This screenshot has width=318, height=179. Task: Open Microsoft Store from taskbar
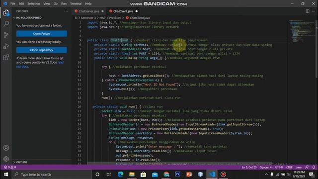(x=143, y=175)
